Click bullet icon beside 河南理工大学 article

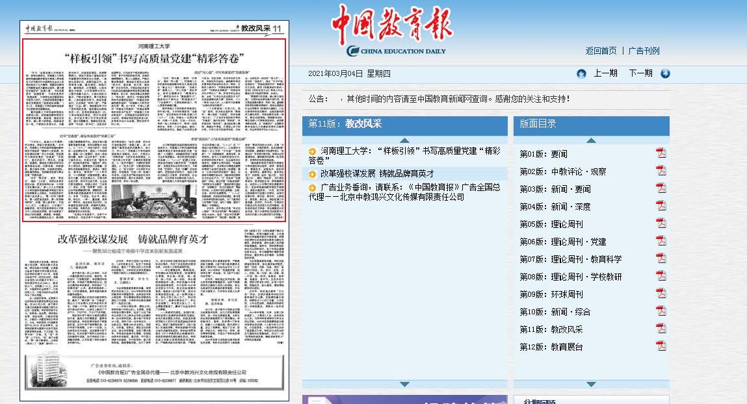tap(313, 151)
